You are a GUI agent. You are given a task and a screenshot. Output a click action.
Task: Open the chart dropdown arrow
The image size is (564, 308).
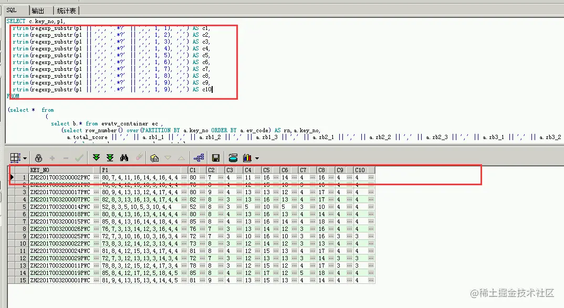point(257,158)
